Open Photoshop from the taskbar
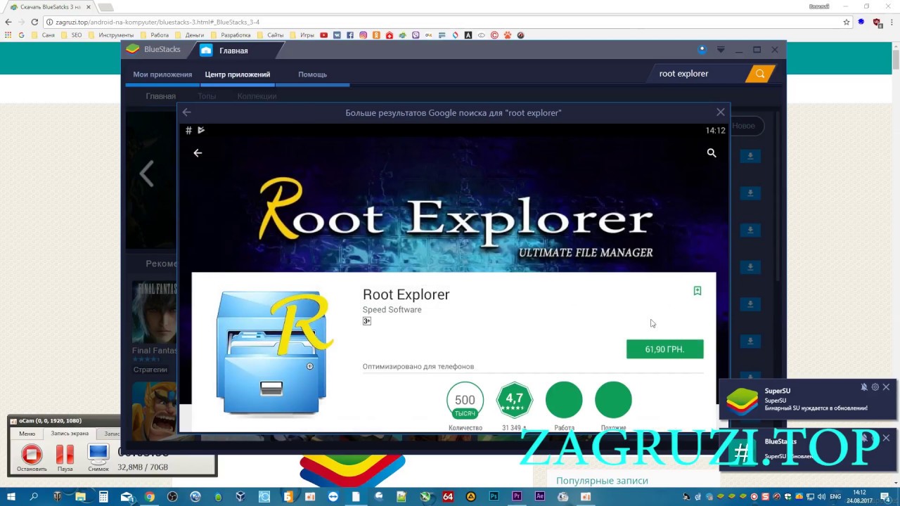This screenshot has width=900, height=506. tap(494, 497)
